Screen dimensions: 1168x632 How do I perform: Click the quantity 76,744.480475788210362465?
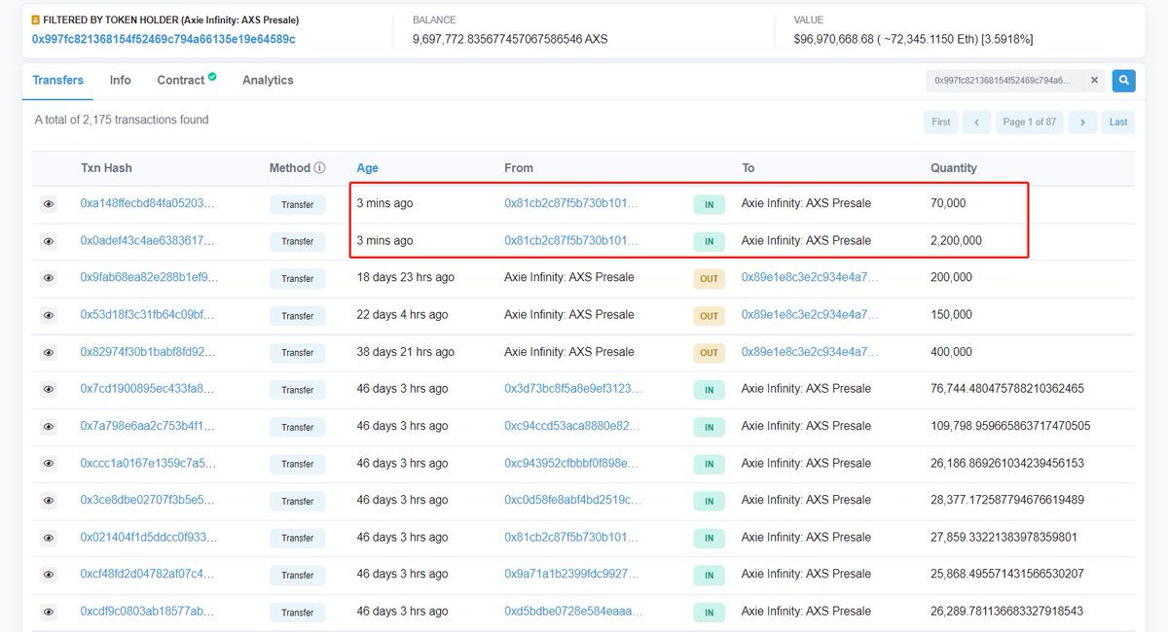click(1007, 388)
